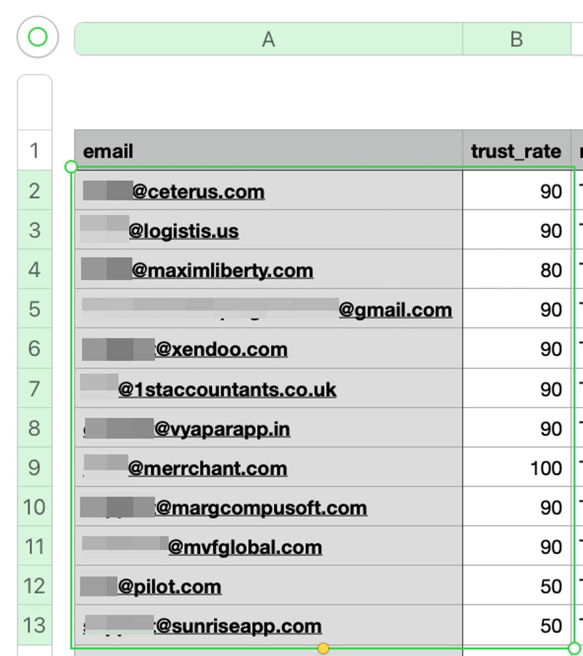583x656 pixels.
Task: Open the @maximliberty.com email link
Action: pos(223,270)
